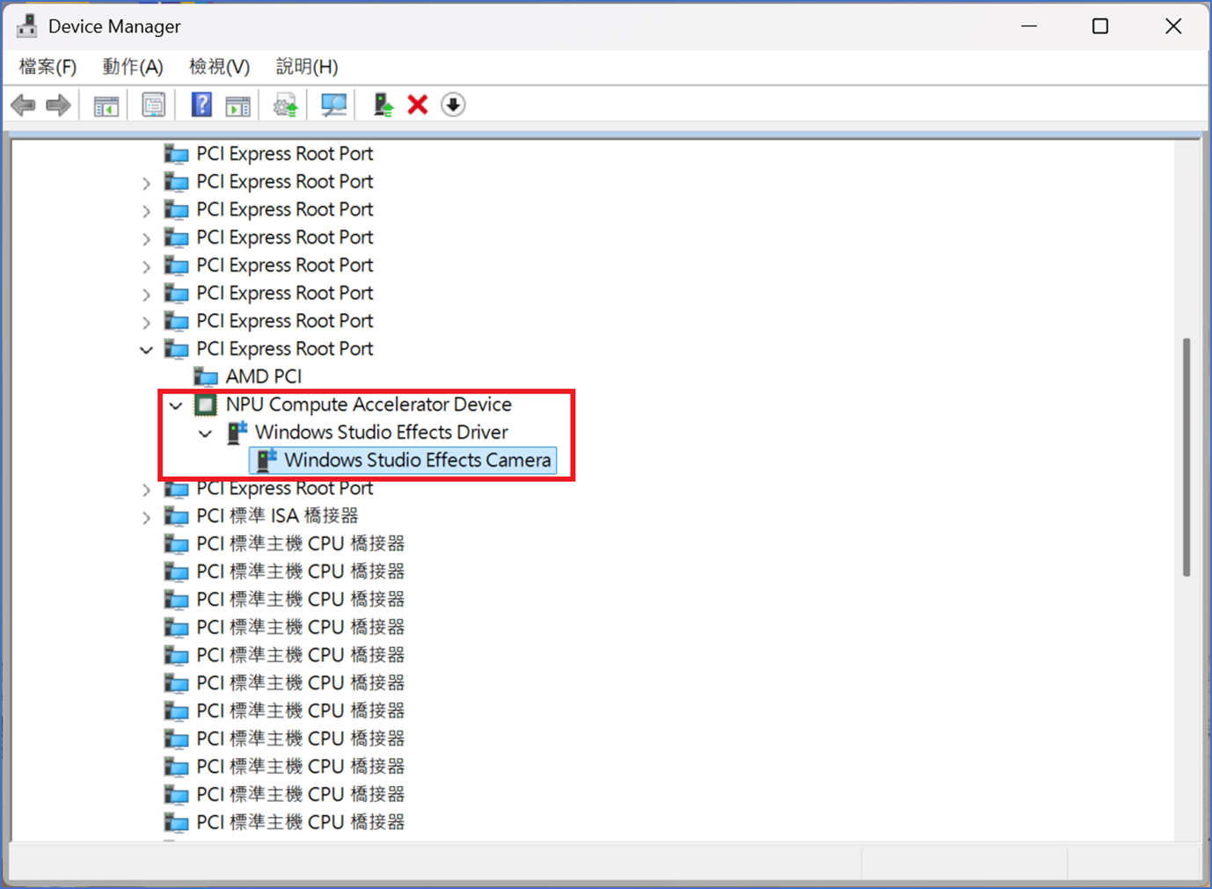Click the blue Help question mark icon
The width and height of the screenshot is (1212, 889).
[x=201, y=106]
